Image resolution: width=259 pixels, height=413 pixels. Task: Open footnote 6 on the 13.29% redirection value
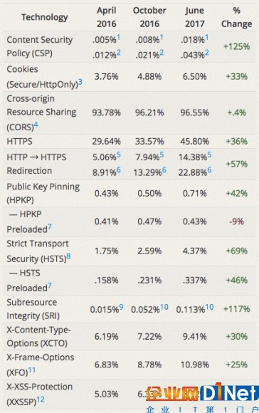[164, 170]
